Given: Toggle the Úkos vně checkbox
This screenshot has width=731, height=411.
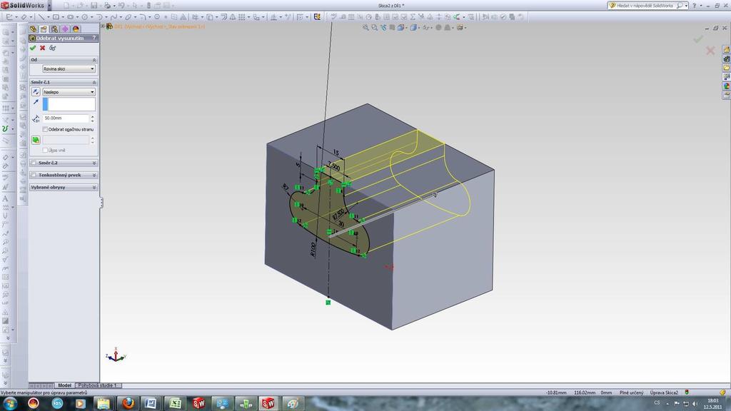Looking at the screenshot, I should [45, 150].
